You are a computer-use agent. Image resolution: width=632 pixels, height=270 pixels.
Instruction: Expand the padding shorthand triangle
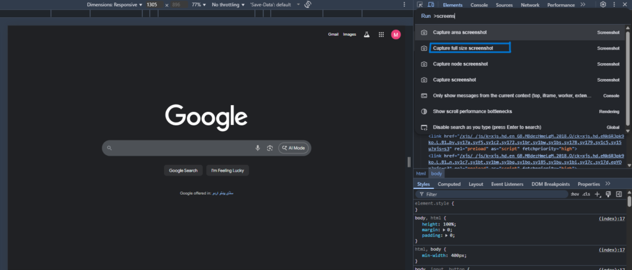[447, 235]
